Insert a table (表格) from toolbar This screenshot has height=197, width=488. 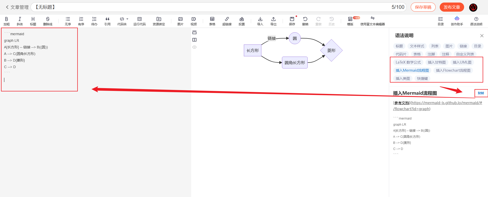212,21
